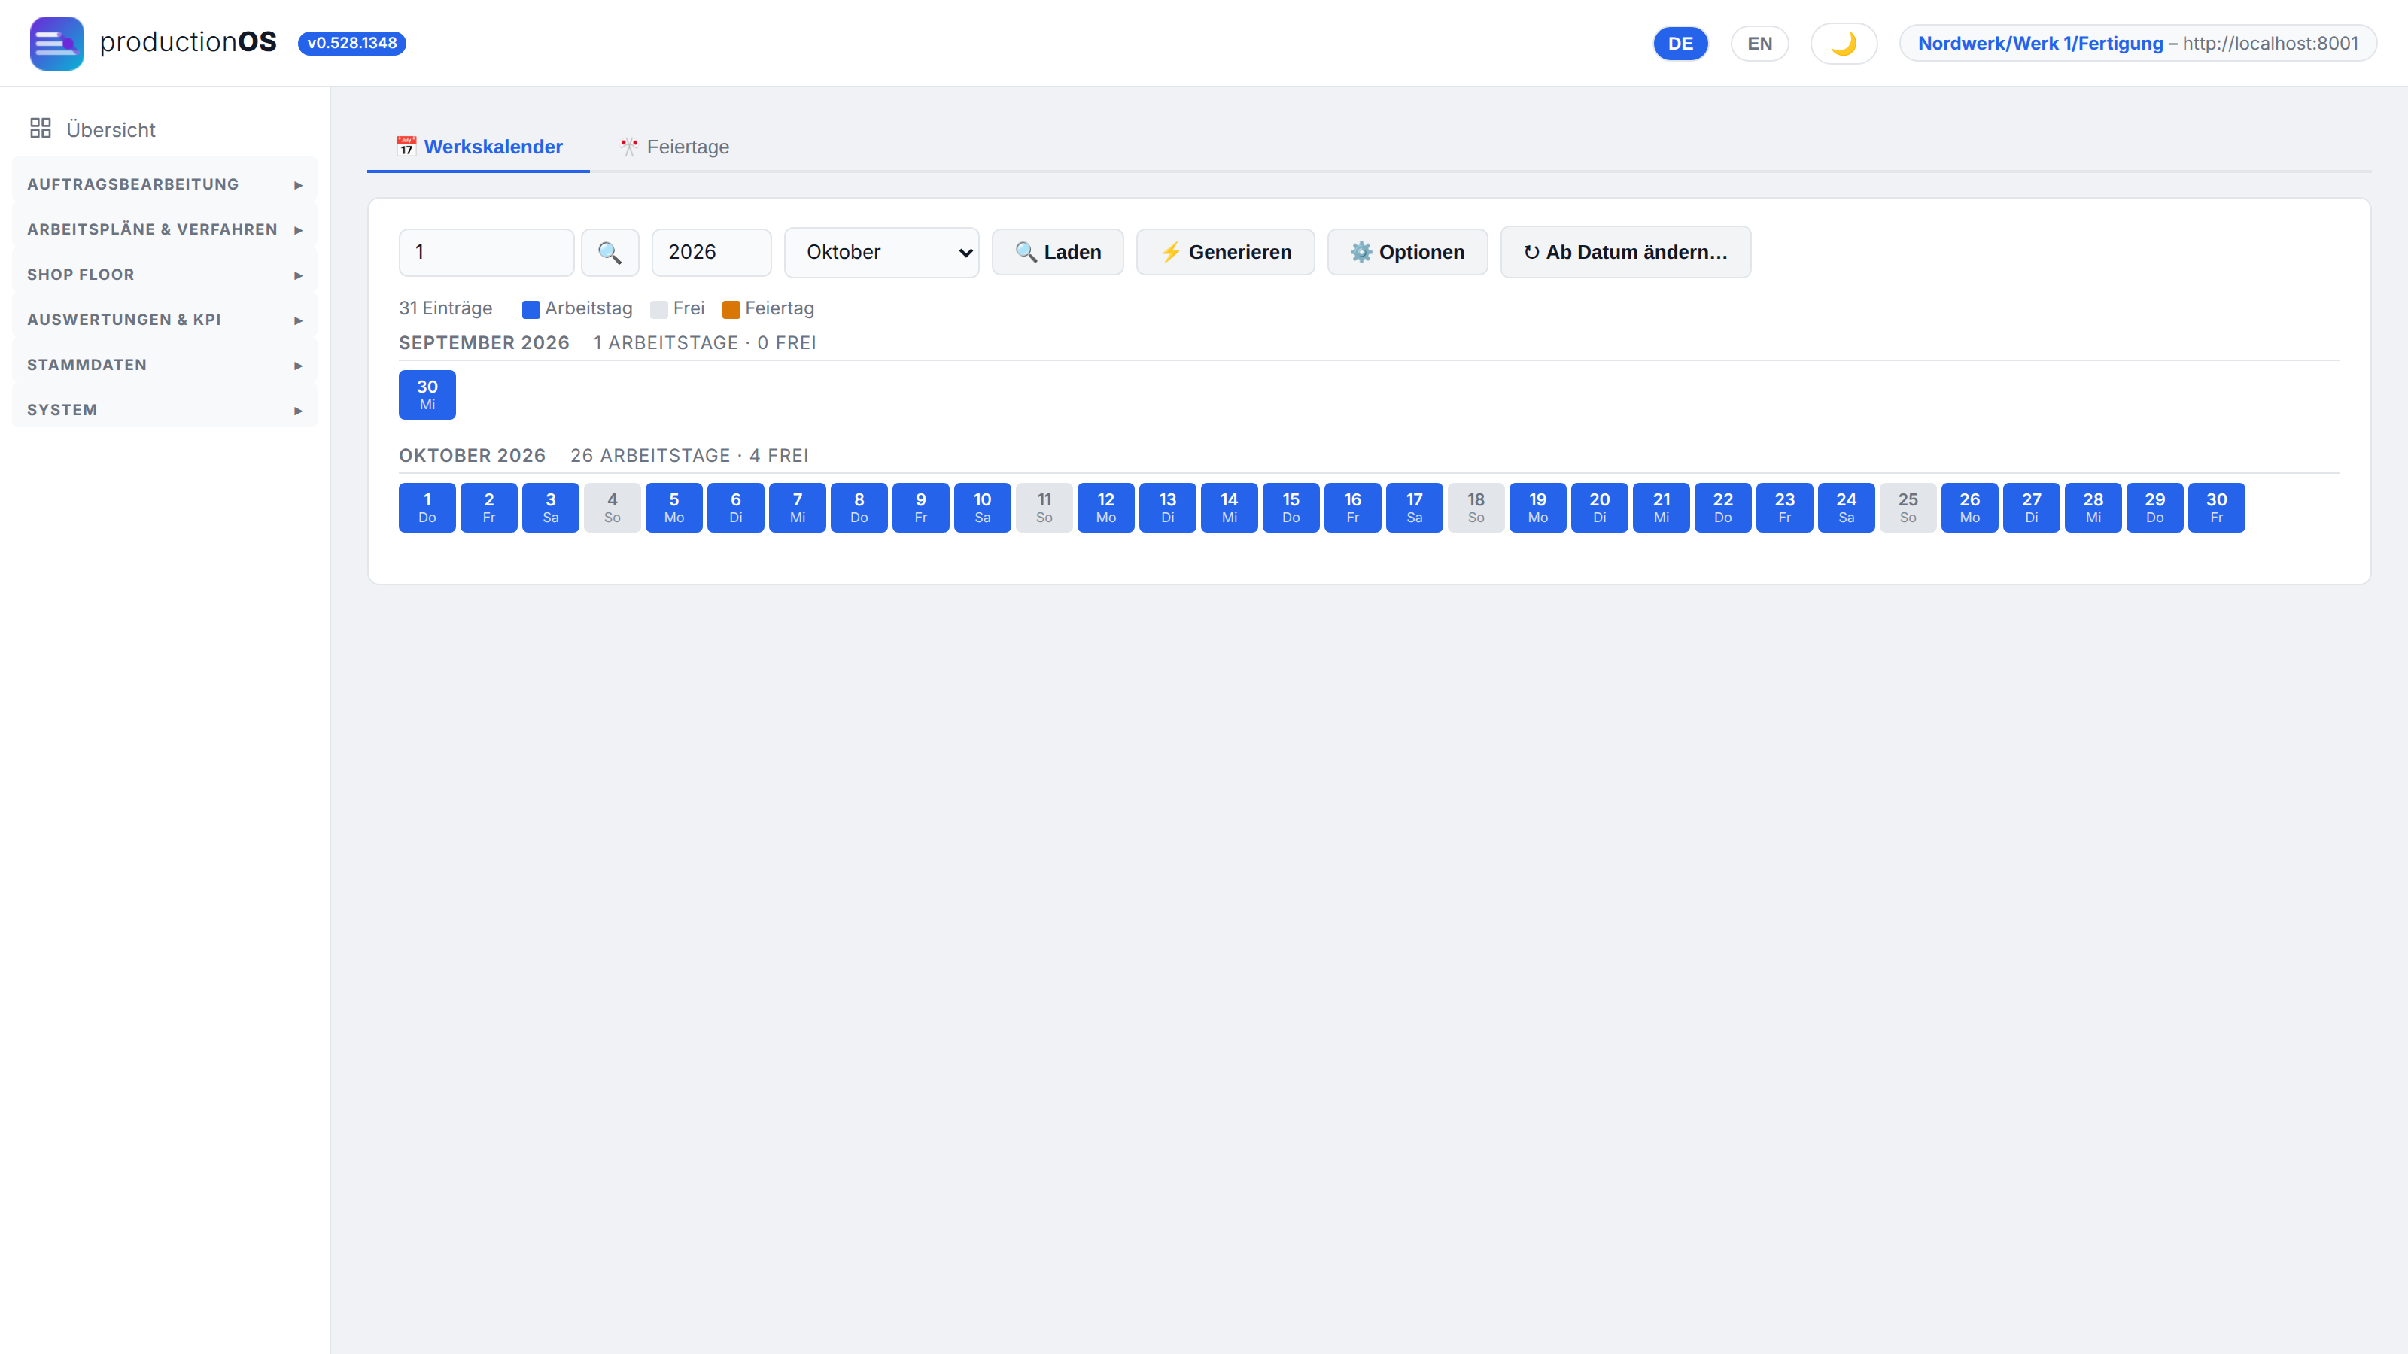
Task: Toggle free day October 25 So
Action: pos(1908,508)
